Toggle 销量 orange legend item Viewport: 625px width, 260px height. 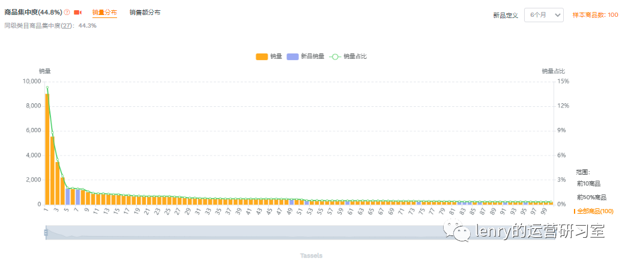tap(269, 56)
